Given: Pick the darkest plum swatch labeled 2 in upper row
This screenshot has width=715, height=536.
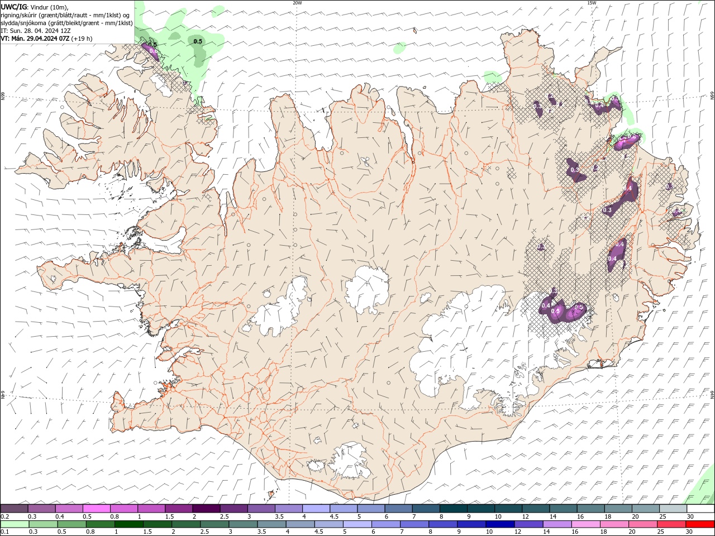Looking at the screenshot, I should [206, 508].
